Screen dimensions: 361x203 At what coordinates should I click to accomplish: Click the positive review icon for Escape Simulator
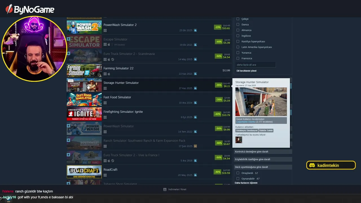195,45
